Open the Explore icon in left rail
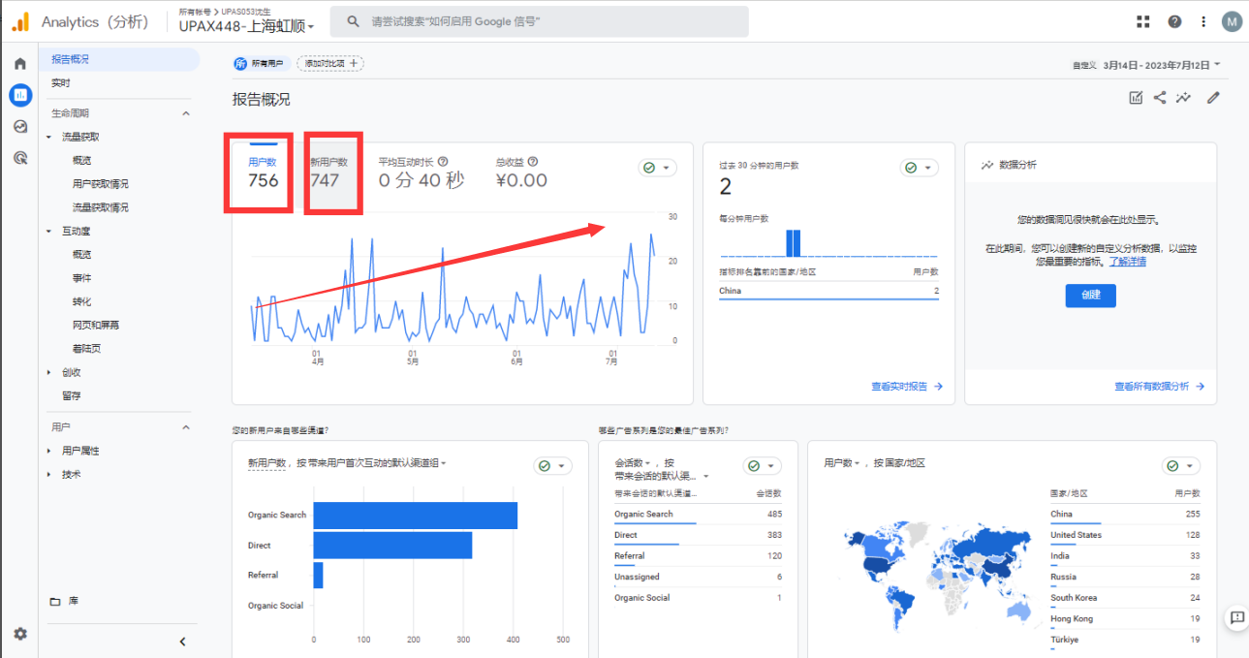Viewport: 1249px width, 658px height. [x=19, y=126]
